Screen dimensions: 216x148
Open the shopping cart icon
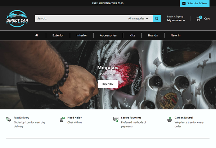[x=198, y=18]
